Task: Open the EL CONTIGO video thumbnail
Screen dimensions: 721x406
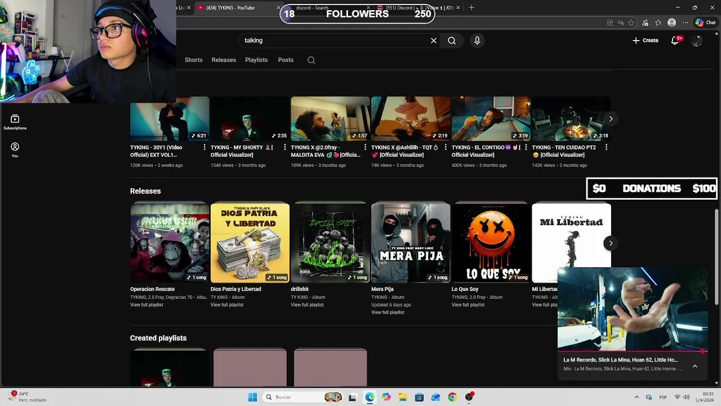Action: [491, 119]
